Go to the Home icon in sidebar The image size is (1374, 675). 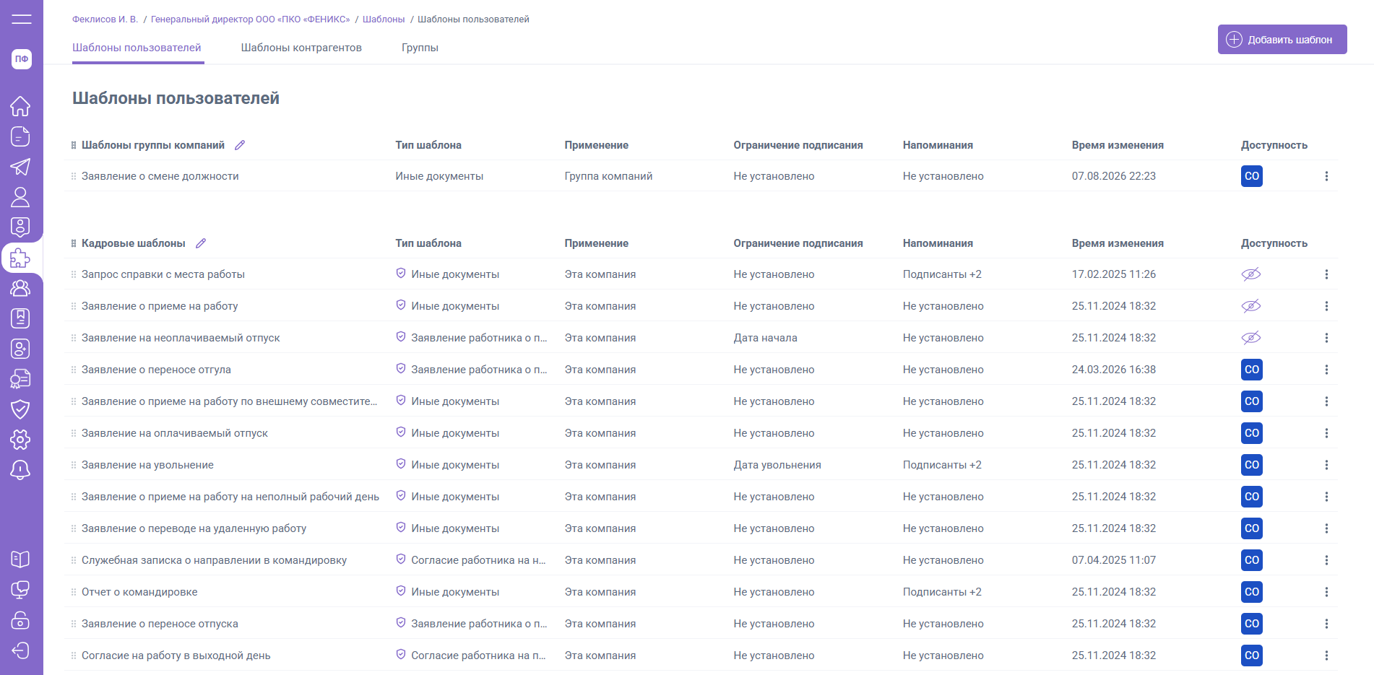[20, 106]
